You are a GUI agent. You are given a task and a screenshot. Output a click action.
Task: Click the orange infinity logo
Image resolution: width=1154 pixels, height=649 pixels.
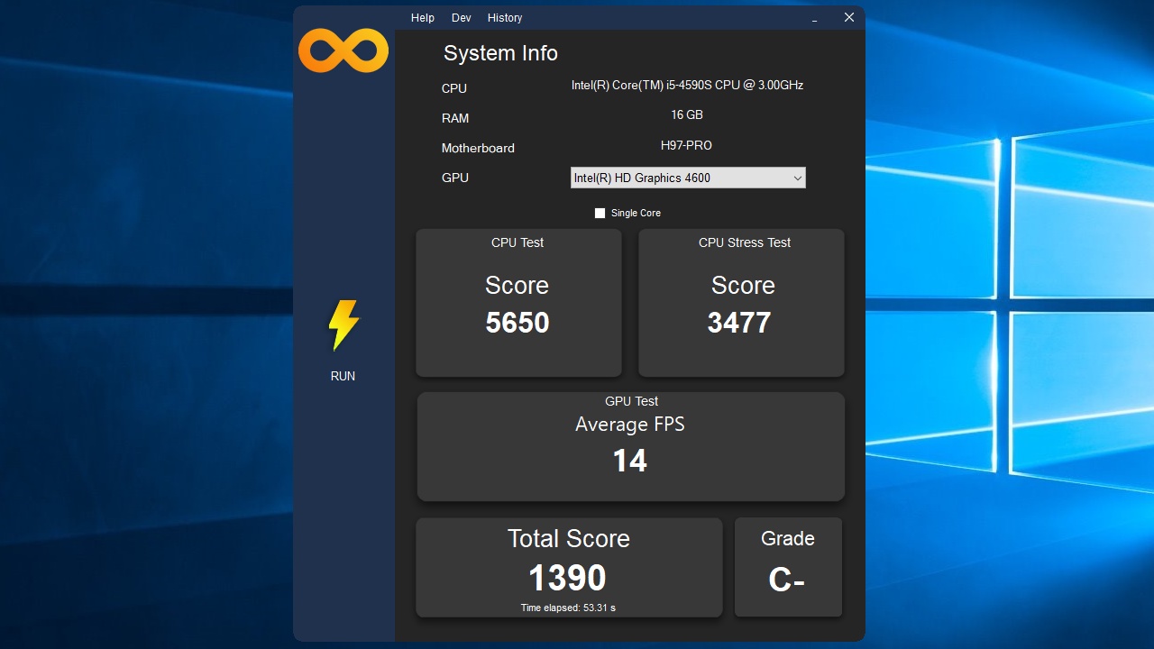(x=343, y=50)
